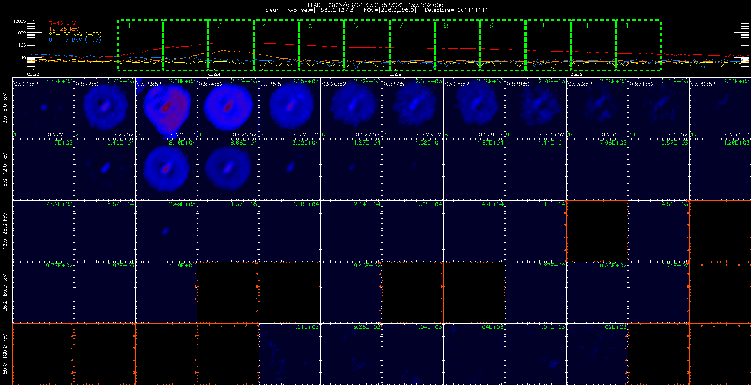751x385 pixels.
Task: Click the '12.0-25.0 keV' row label
Action: (x=5, y=231)
